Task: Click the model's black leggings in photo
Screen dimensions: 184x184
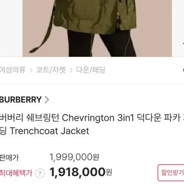Action: [101, 44]
